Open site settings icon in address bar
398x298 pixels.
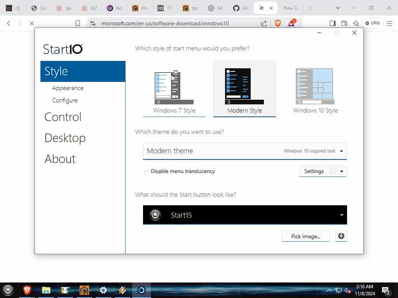point(93,23)
